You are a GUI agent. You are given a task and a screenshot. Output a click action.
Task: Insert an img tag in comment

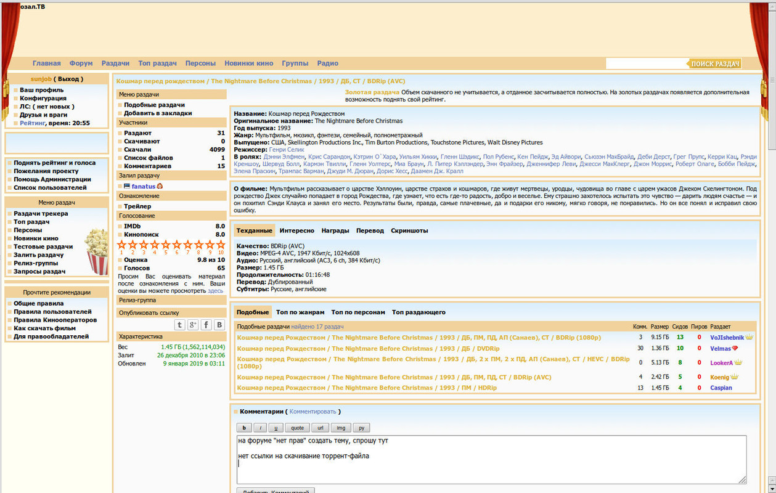pos(341,428)
